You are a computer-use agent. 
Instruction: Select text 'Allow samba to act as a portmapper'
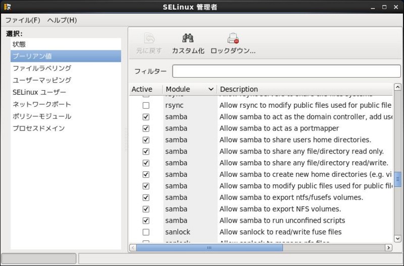click(x=279, y=128)
